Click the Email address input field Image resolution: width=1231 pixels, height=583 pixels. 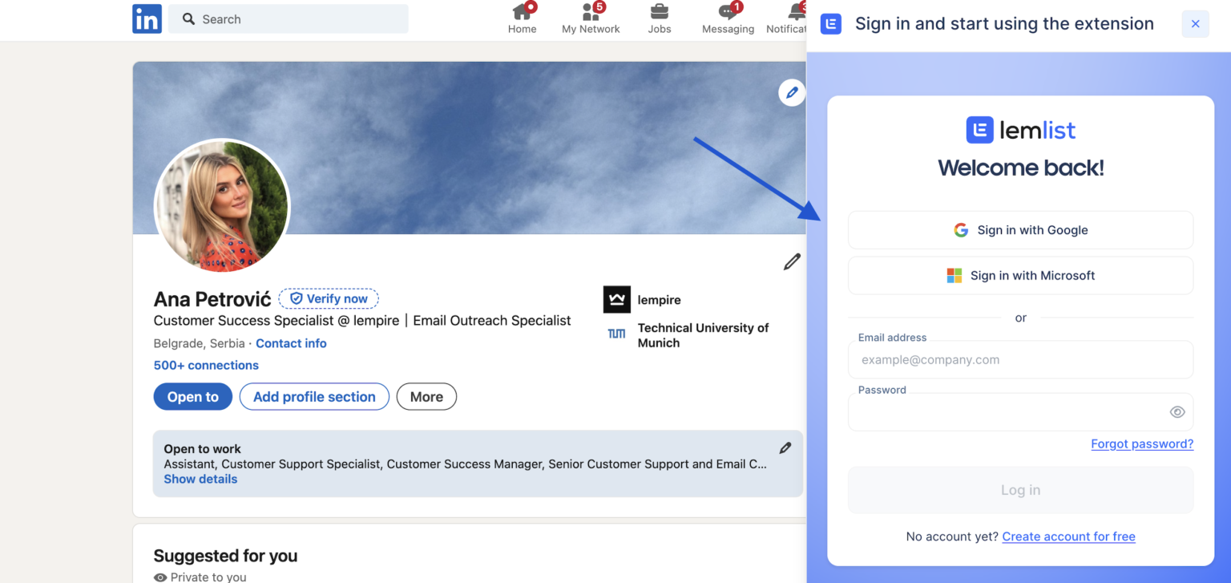pyautogui.click(x=1020, y=359)
